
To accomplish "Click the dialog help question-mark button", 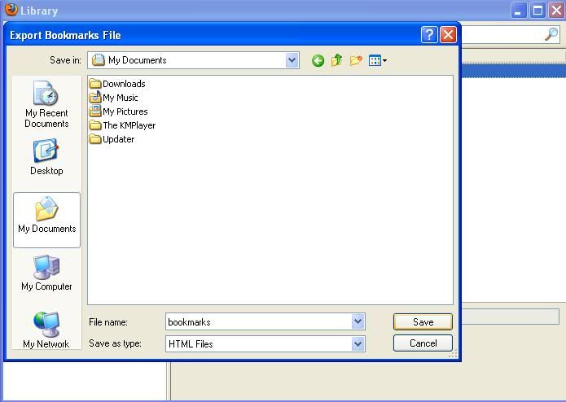I will (x=429, y=35).
